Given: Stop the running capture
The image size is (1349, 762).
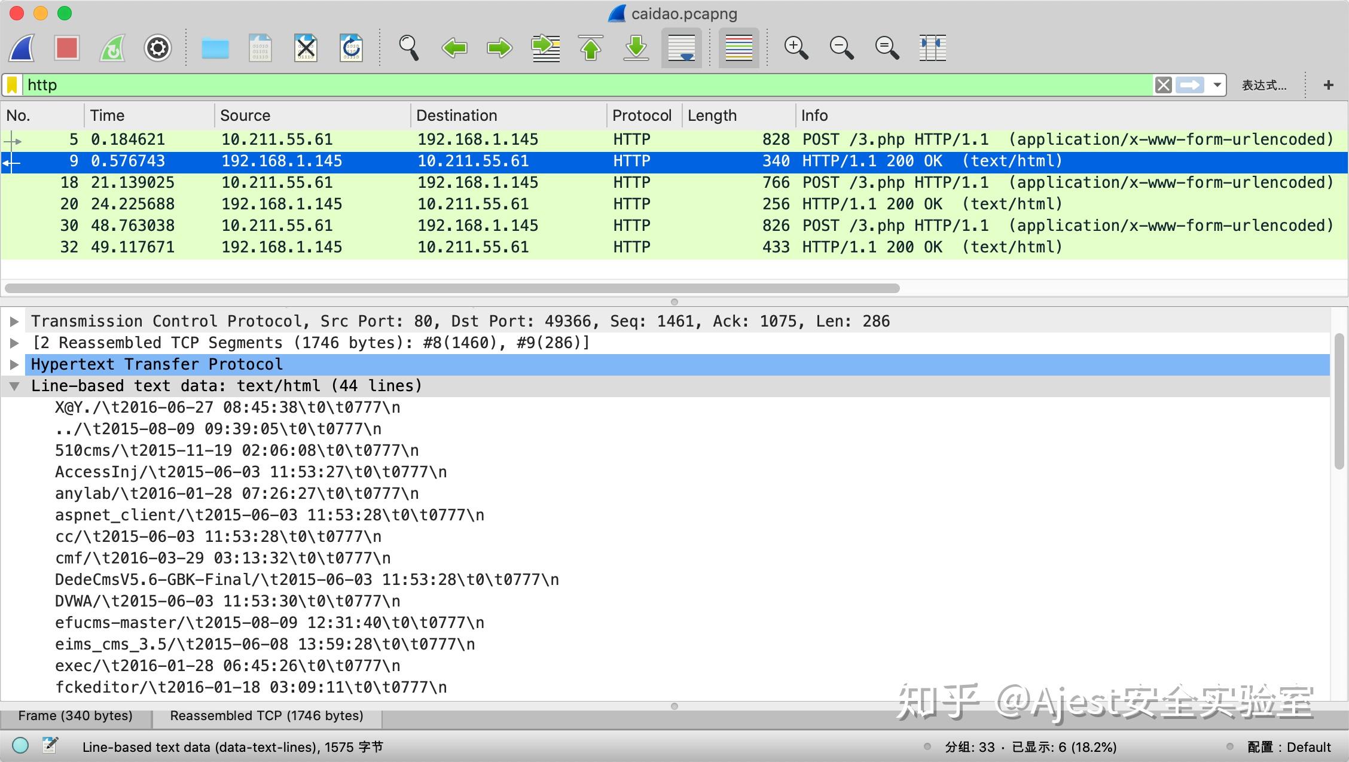Looking at the screenshot, I should (x=66, y=48).
